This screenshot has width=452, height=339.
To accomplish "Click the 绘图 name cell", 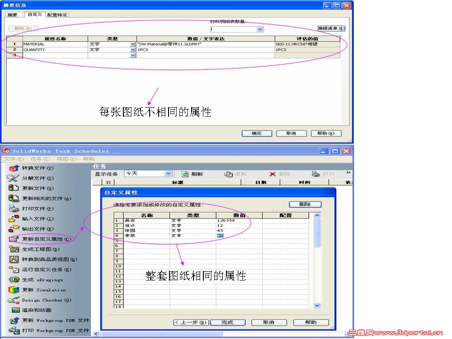I will (x=147, y=231).
